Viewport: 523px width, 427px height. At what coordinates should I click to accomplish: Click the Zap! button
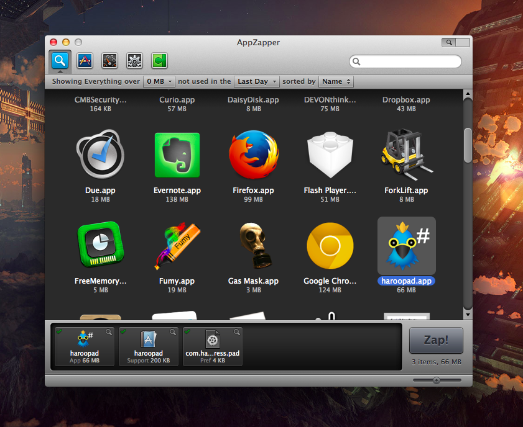coord(436,340)
